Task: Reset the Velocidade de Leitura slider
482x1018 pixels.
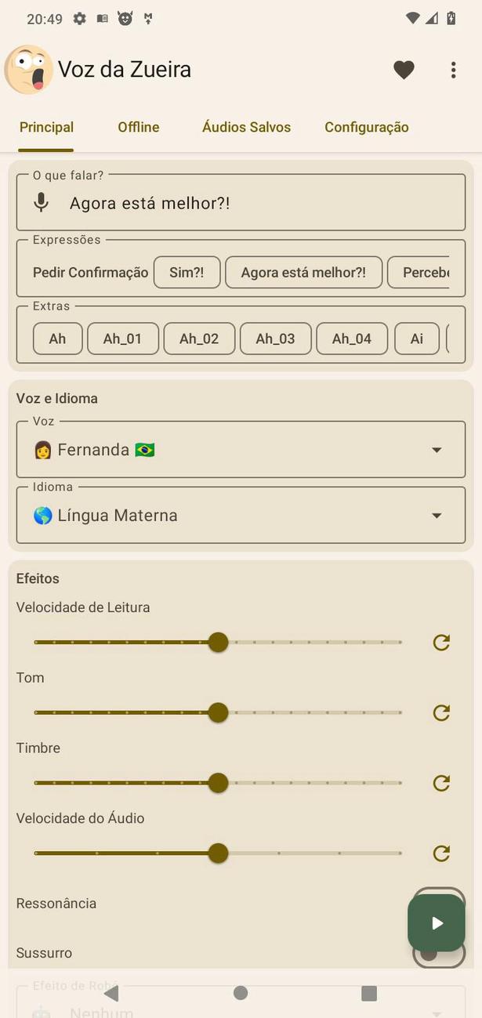Action: [441, 642]
